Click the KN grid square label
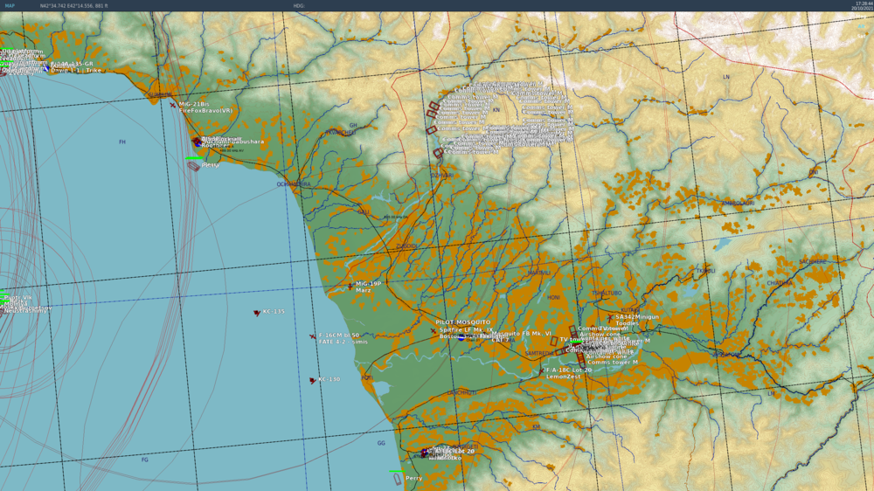The height and width of the screenshot is (491, 874). [x=496, y=110]
